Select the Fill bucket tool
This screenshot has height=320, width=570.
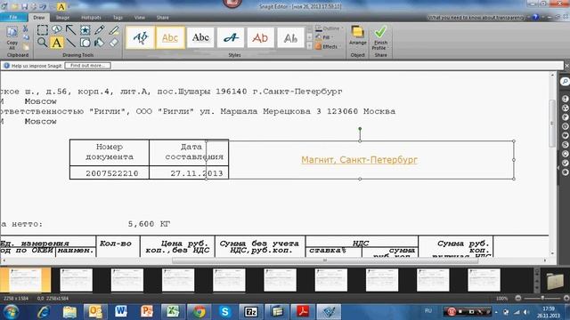point(100,43)
